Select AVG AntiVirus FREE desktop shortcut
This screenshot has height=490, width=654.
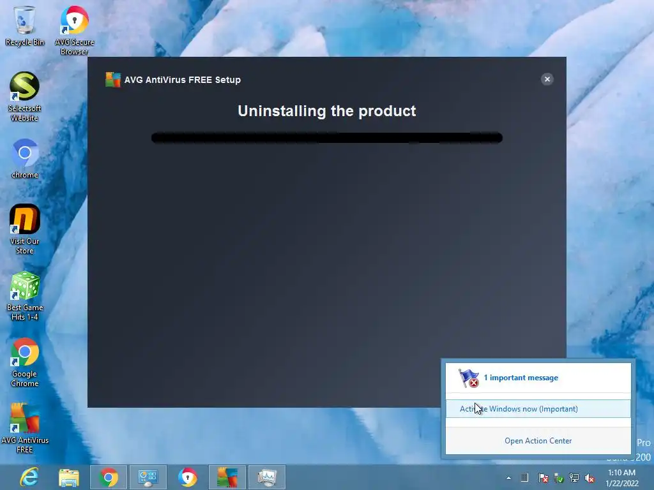point(25,428)
